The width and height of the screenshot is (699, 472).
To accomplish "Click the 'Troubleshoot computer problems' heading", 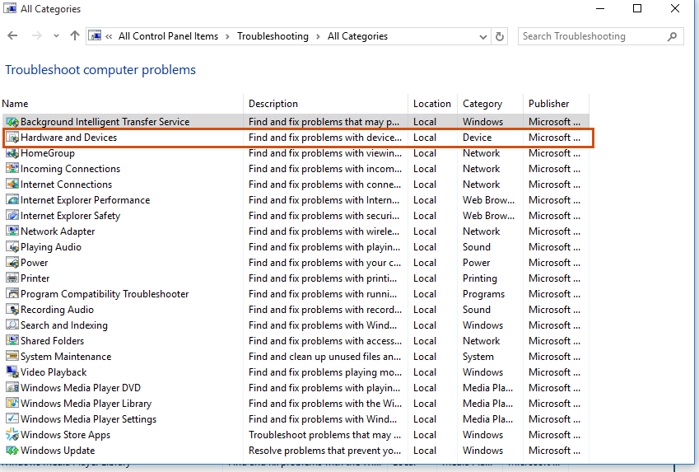I will tap(100, 69).
